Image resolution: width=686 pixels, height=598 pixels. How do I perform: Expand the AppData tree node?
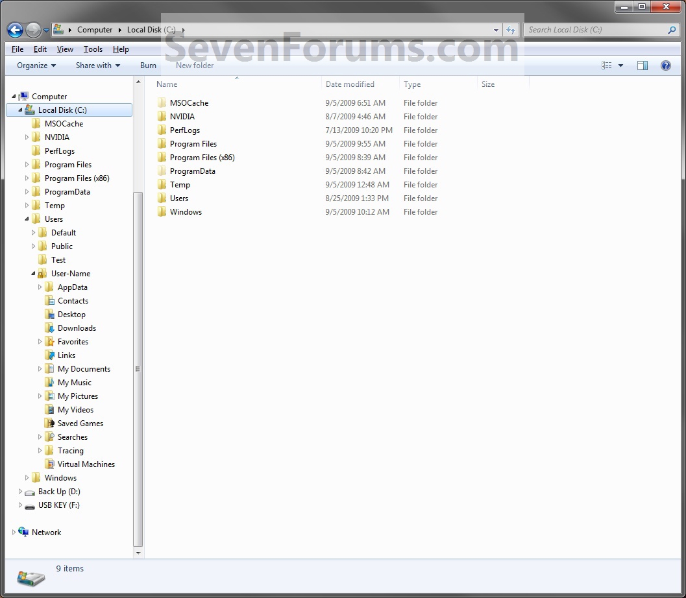[x=39, y=287]
